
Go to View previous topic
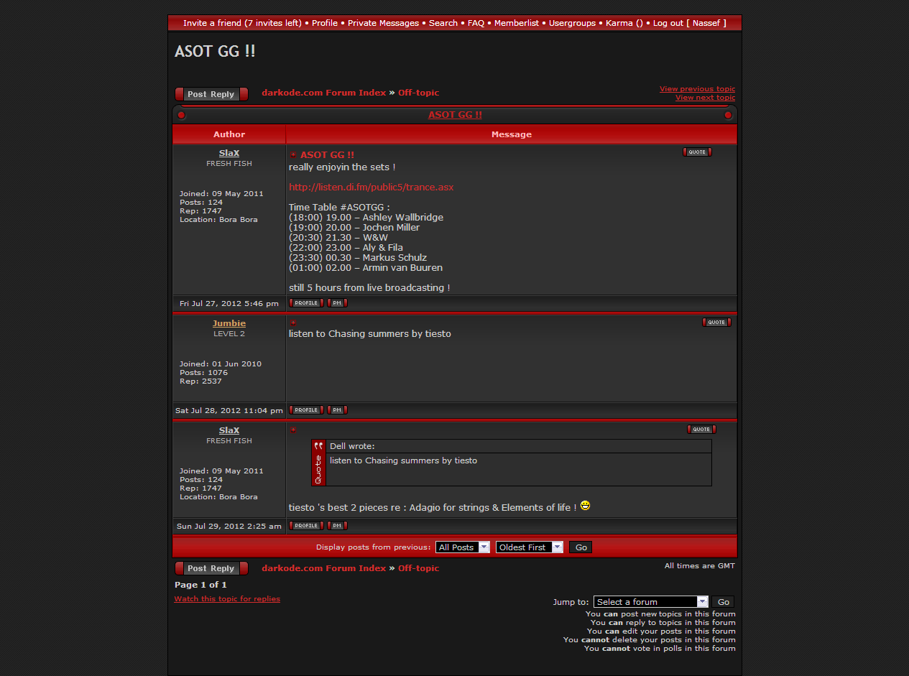[x=697, y=89]
